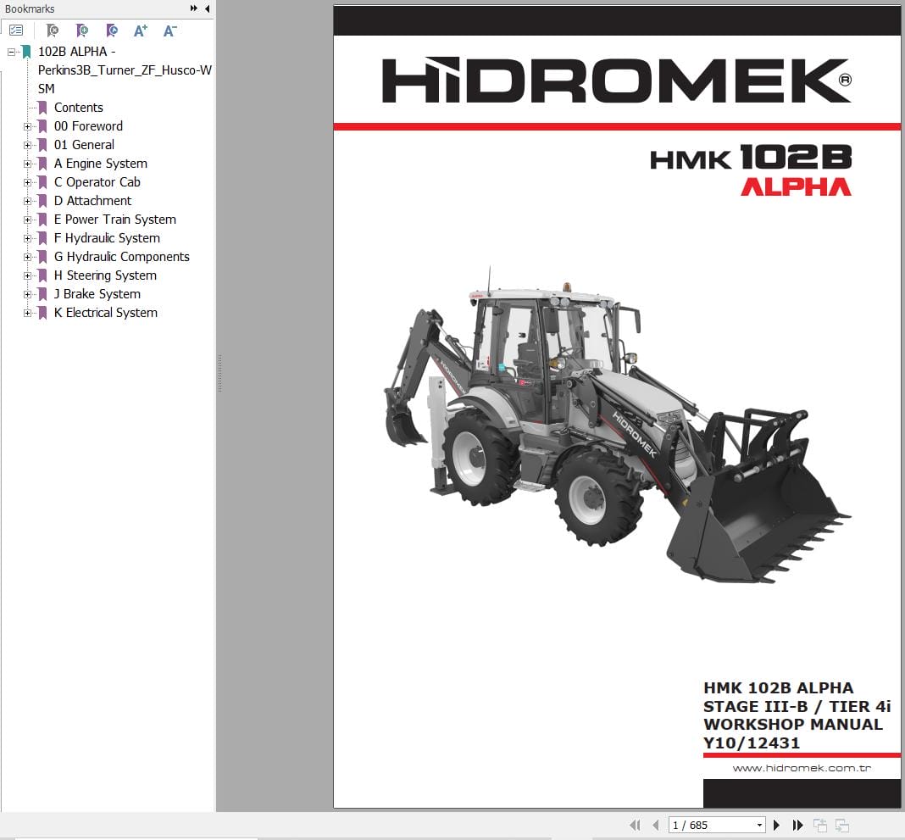Collapse the Bookmarks panel arrow
The height and width of the screenshot is (840, 905).
tap(207, 8)
